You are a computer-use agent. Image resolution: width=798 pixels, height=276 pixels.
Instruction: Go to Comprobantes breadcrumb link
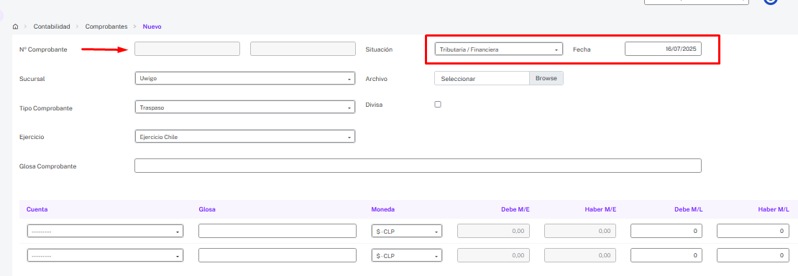(x=106, y=27)
